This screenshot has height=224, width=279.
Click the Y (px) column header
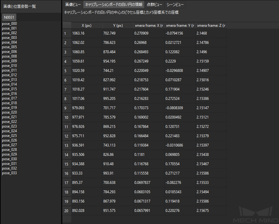(x=118, y=26)
